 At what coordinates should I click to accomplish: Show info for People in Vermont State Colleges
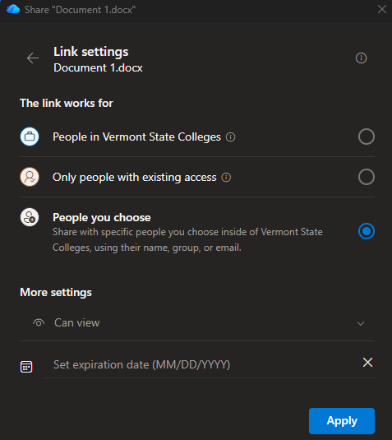pyautogui.click(x=230, y=137)
